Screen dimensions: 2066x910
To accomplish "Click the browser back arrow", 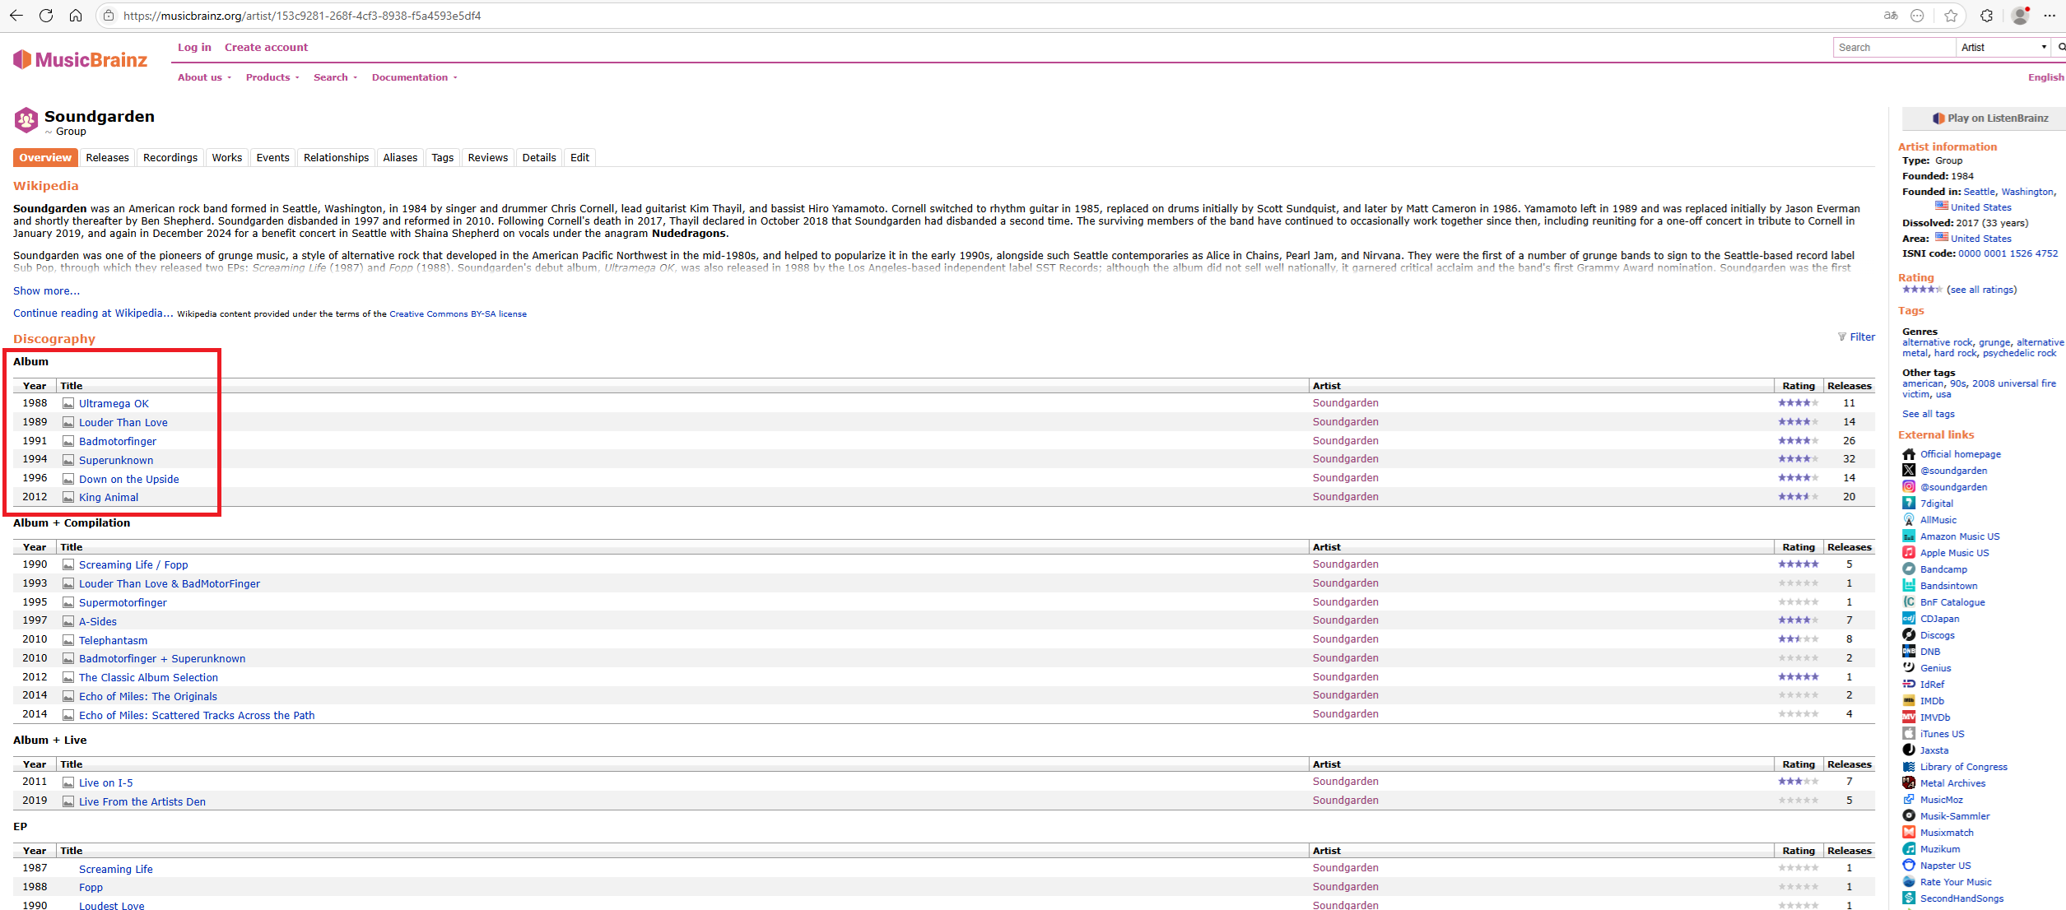I will coord(16,16).
